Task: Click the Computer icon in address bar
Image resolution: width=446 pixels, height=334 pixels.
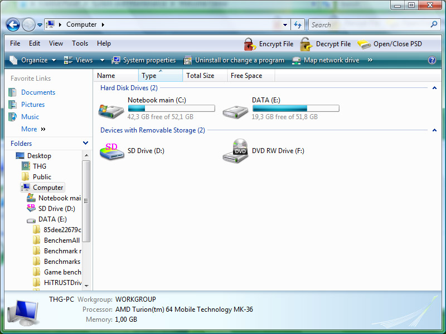Action: coord(50,24)
